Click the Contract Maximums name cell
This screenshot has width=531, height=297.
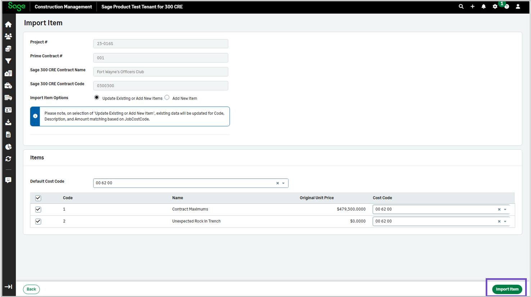[190, 209]
